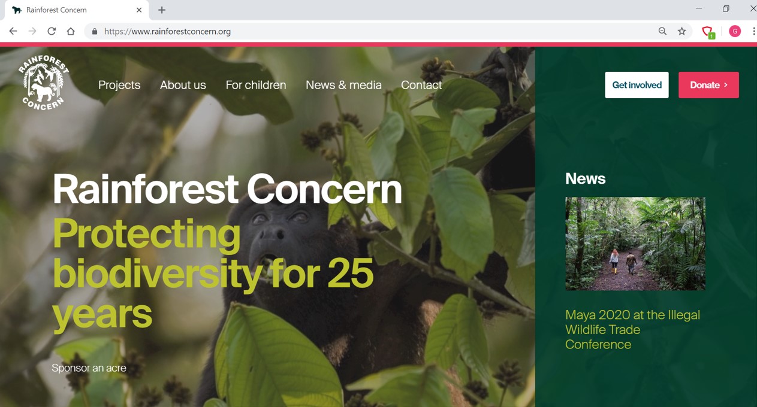This screenshot has width=757, height=407.
Task: Click the red shield extension icon
Action: (x=708, y=32)
